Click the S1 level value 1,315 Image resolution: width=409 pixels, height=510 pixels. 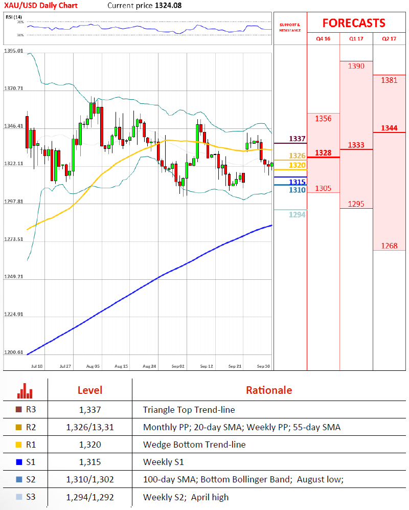(x=90, y=462)
